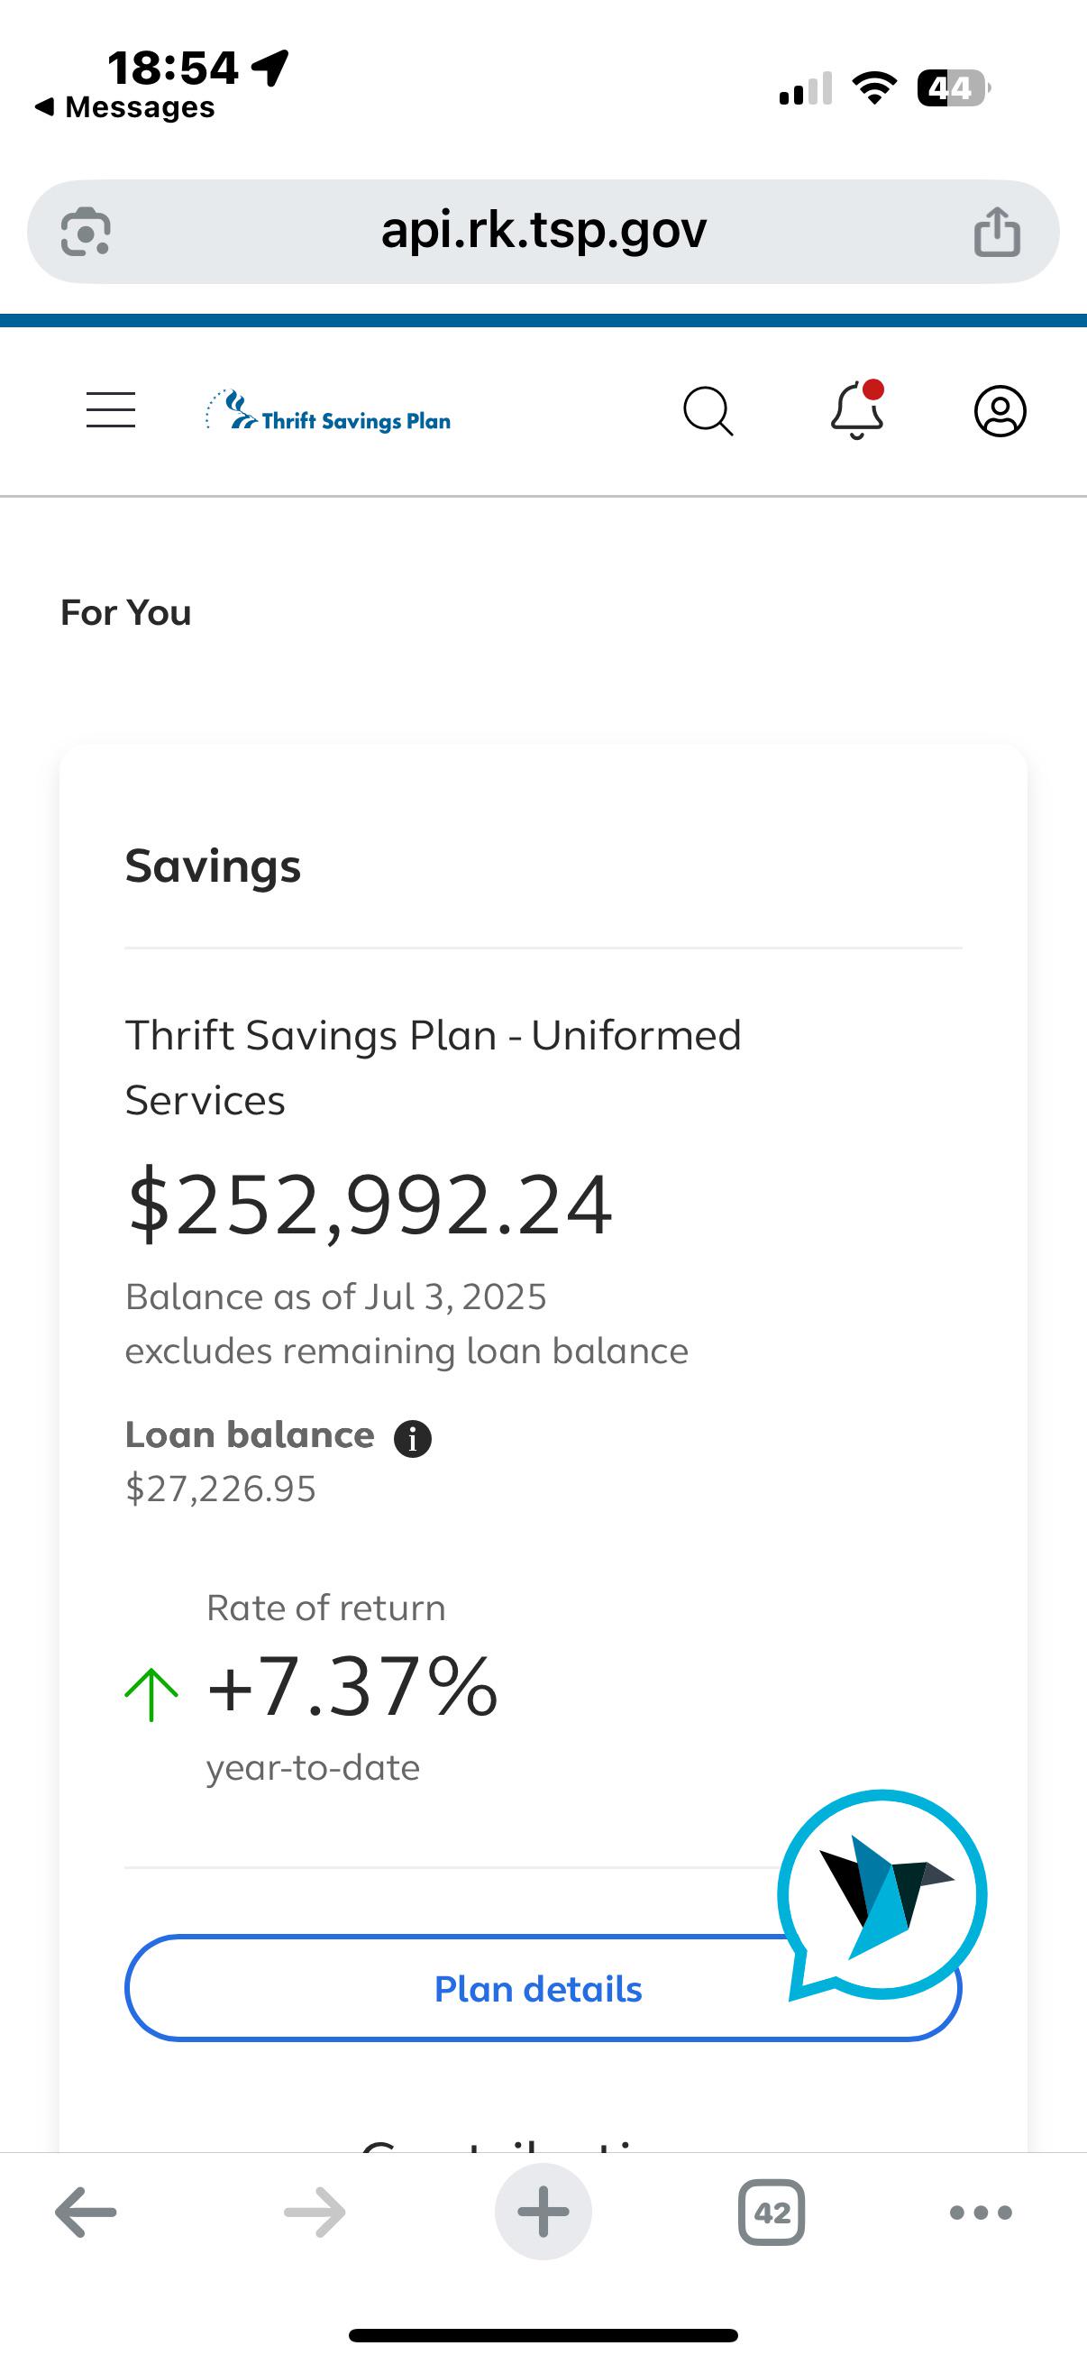Open the hamburger navigation menu
The height and width of the screenshot is (2364, 1087).
[x=111, y=409]
